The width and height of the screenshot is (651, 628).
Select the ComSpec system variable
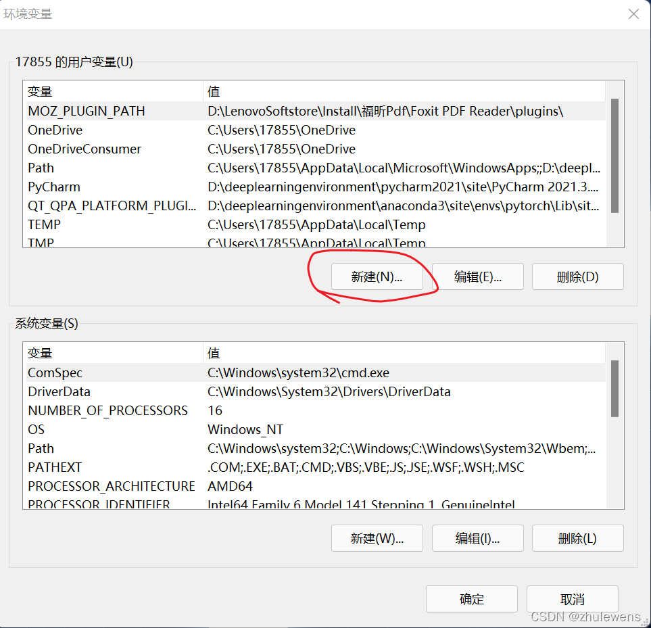click(316, 372)
